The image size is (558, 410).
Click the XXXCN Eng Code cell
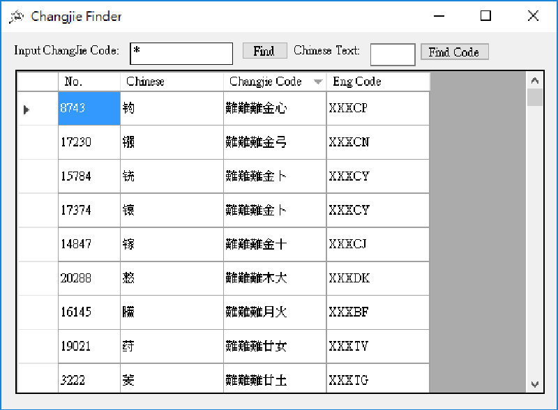(377, 142)
